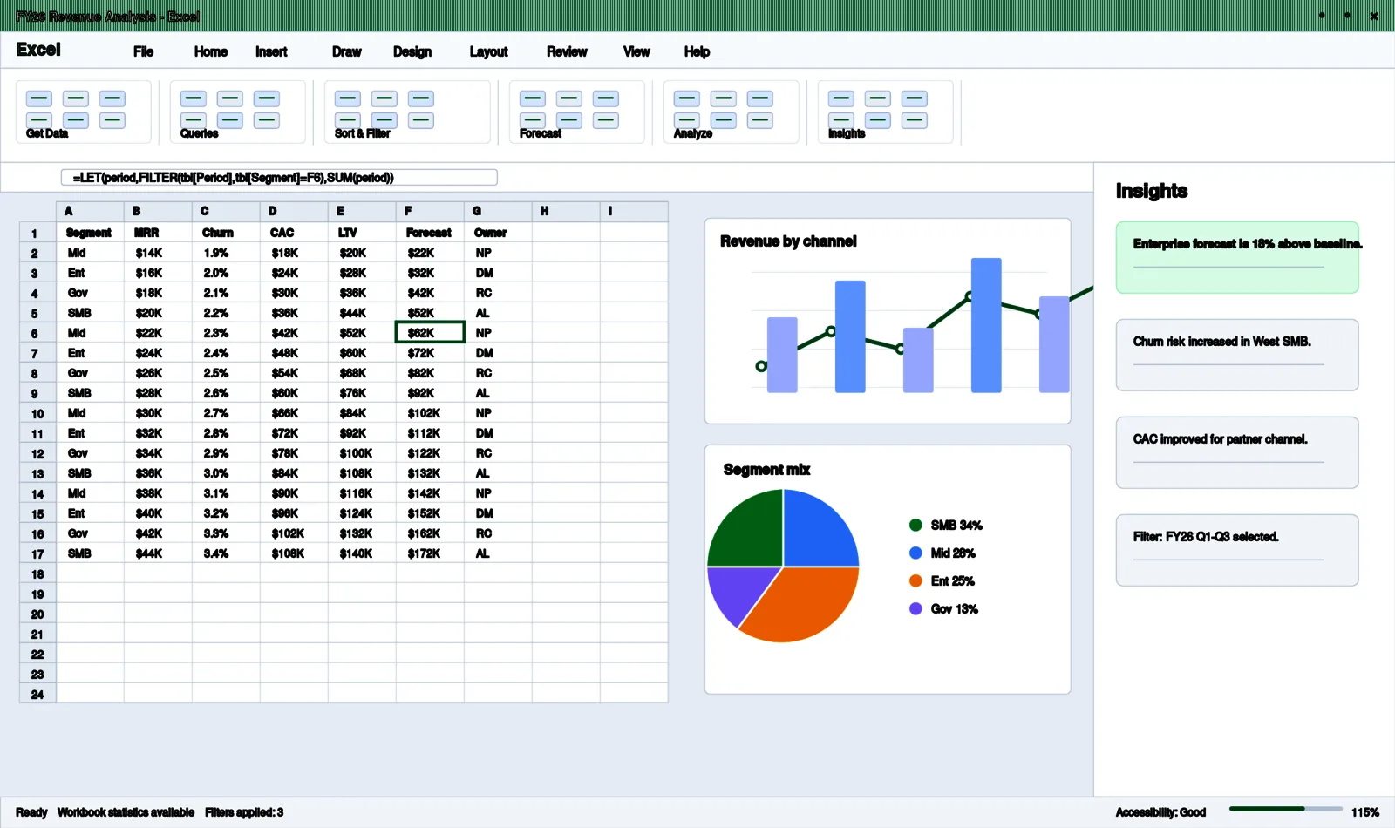Select the churn cell showing 2.5%
The image size is (1395, 828).
(226, 373)
